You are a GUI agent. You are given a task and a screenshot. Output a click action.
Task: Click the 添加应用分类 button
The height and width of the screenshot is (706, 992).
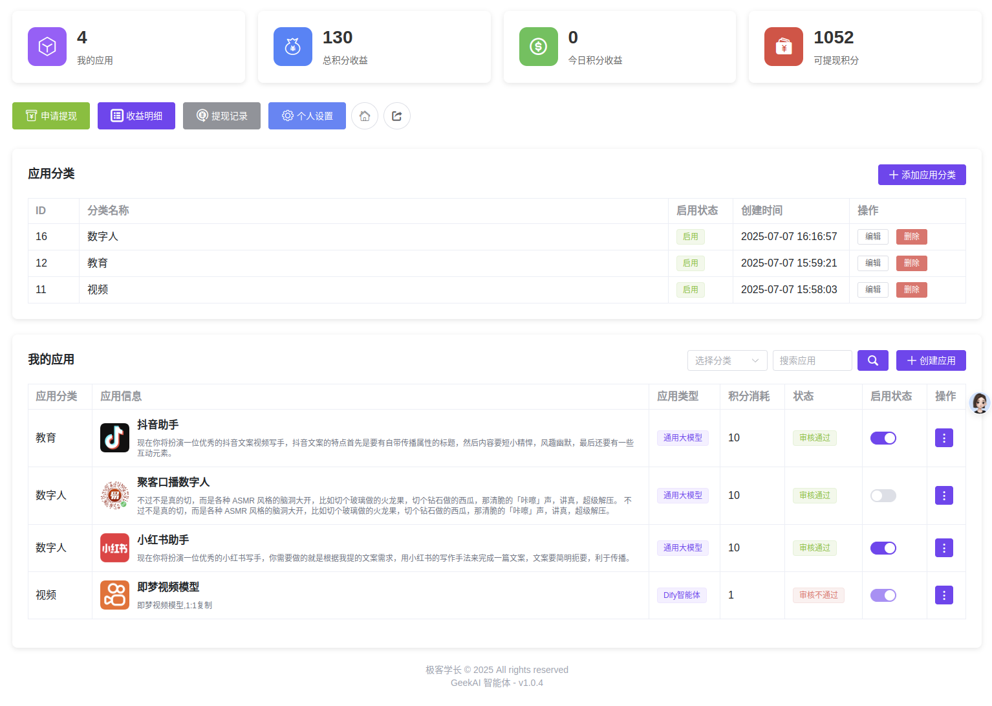pyautogui.click(x=922, y=175)
